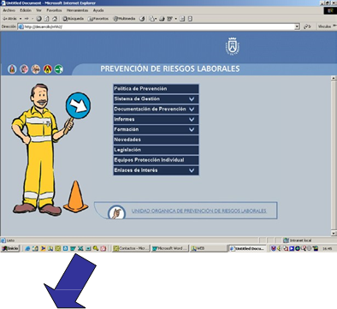Click the Home button in browser toolbar
The width and height of the screenshot is (337, 309).
pos(55,19)
